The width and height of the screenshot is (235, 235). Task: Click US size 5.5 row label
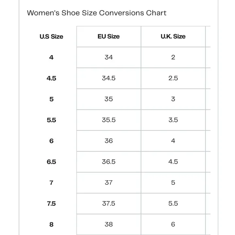tap(51, 120)
